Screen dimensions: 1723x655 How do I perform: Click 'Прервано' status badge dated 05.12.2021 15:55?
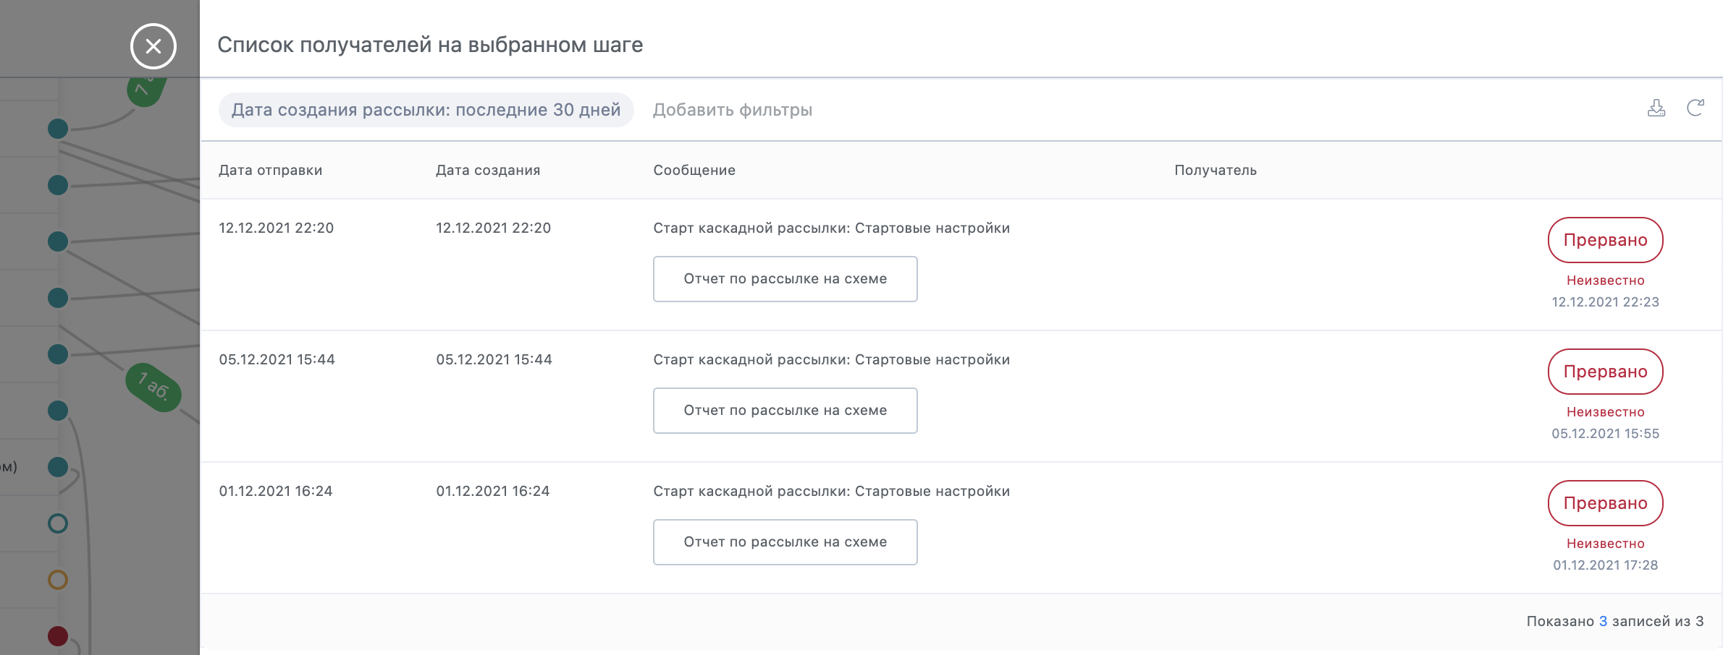click(x=1605, y=372)
